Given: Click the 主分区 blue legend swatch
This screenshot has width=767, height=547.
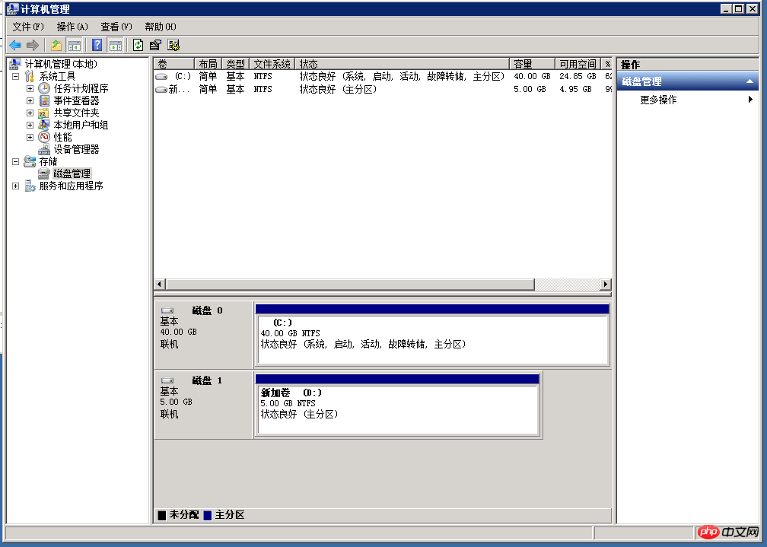Looking at the screenshot, I should [208, 515].
